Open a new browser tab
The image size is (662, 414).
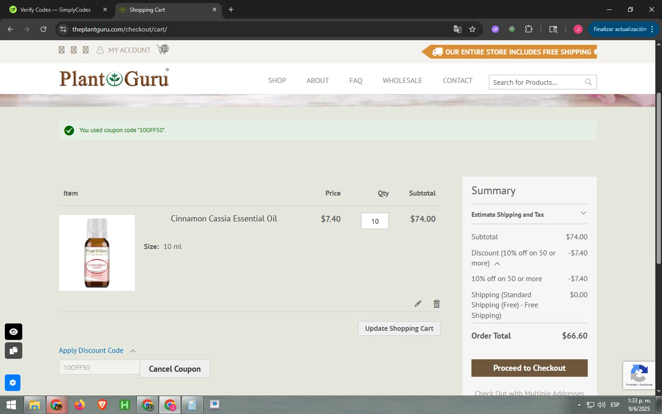coord(231,9)
